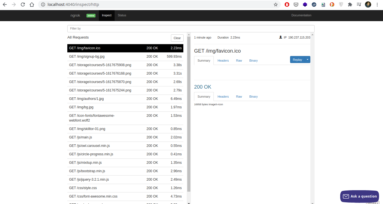Click the Replay button

click(x=297, y=60)
